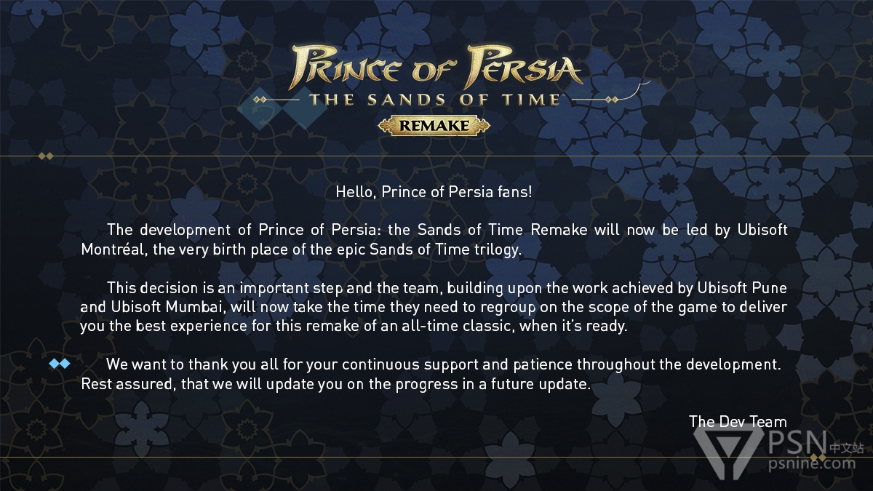The image size is (873, 491).
Task: Click the Chinese "中文站" watermark text
Action: click(x=847, y=448)
